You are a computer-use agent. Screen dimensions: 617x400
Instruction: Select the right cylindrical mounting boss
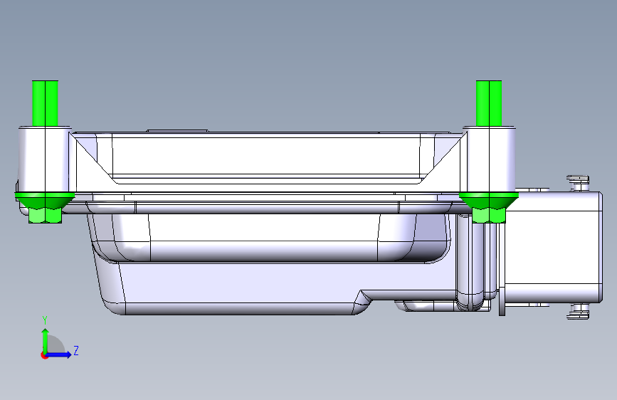coord(489,159)
